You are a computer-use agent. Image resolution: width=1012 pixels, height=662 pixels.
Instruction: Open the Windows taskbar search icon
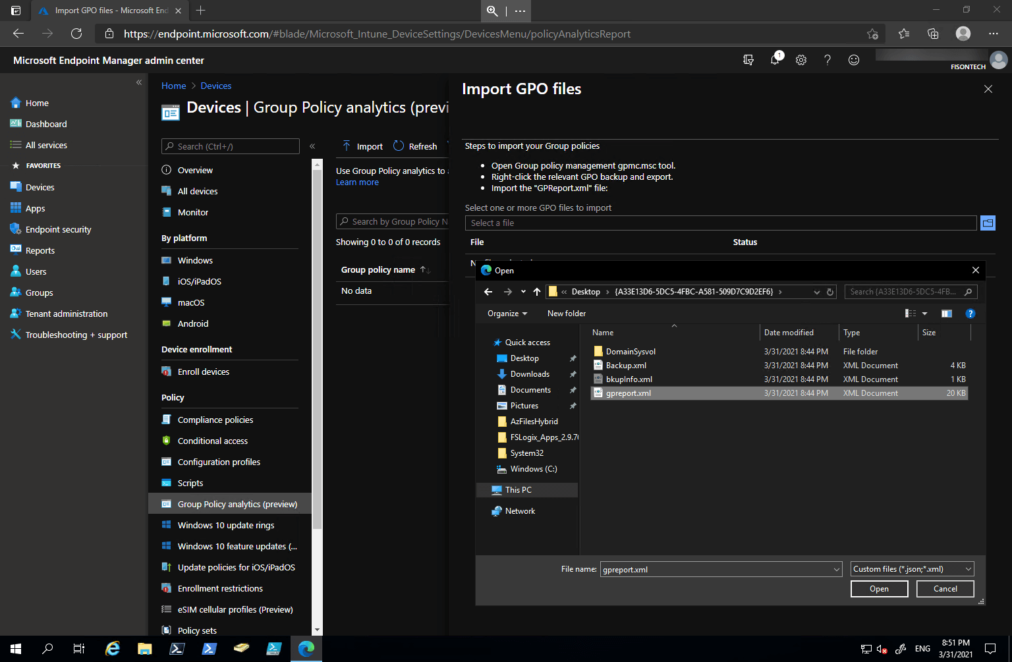[x=47, y=649]
